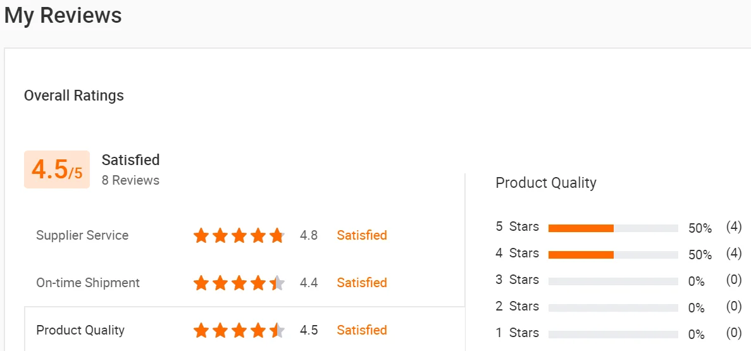Click fourth star of Product Quality rating

coord(258,330)
